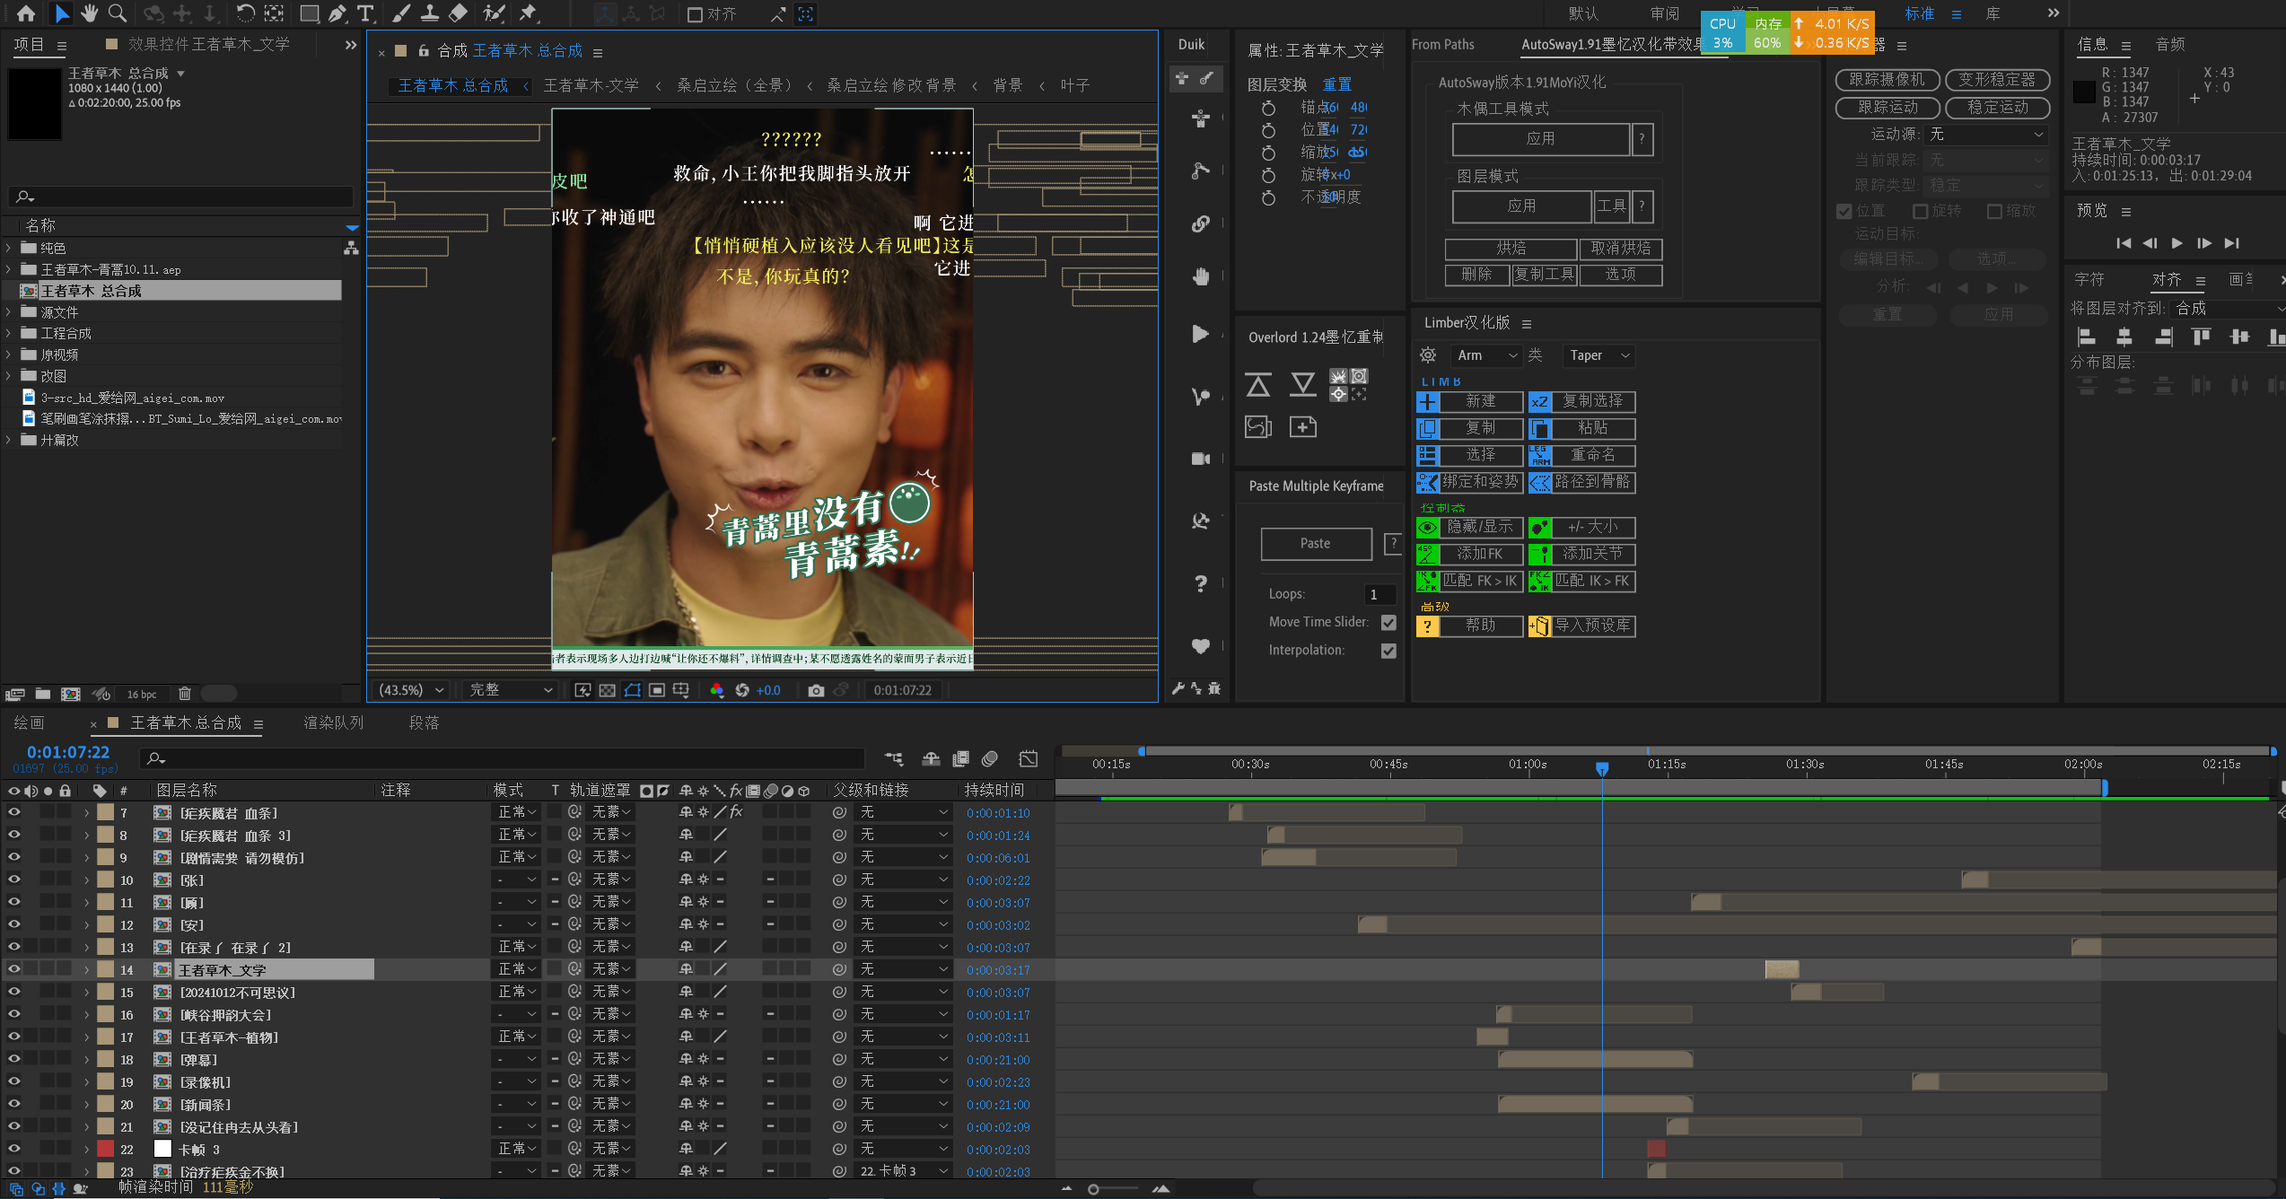Click the 重置 link in the layer transform properties

click(x=1337, y=84)
